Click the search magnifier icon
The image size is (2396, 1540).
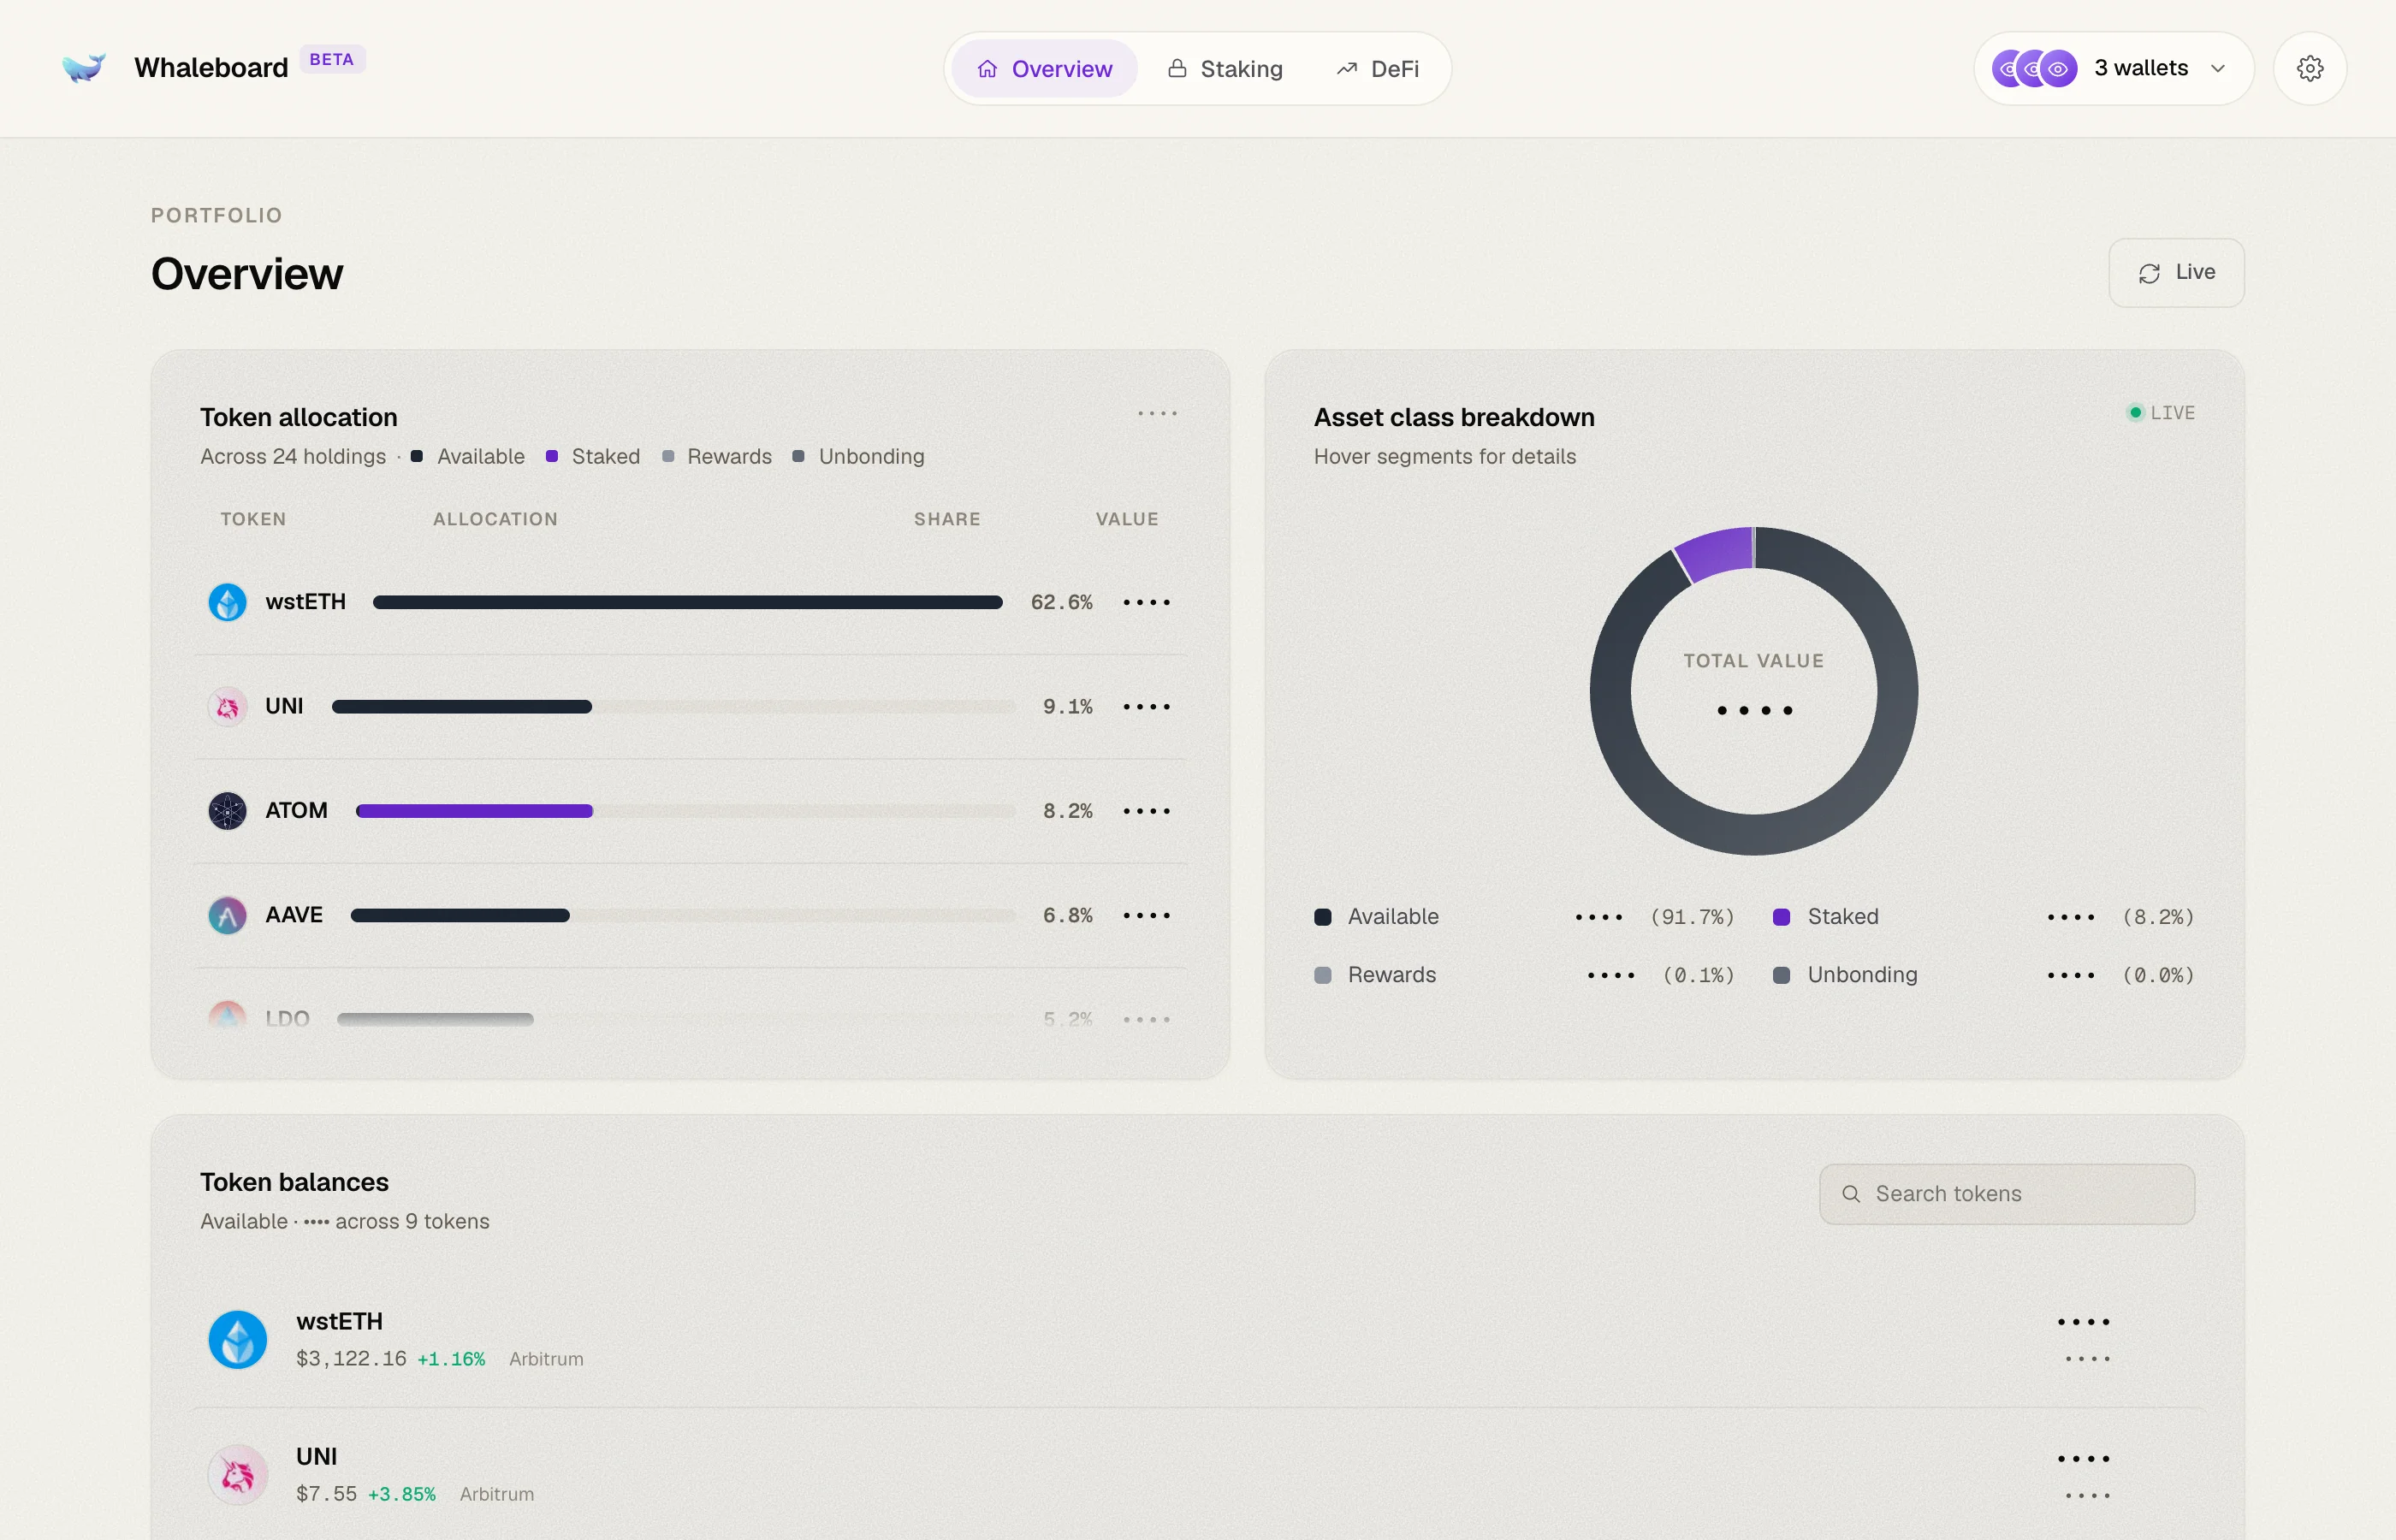(1851, 1194)
